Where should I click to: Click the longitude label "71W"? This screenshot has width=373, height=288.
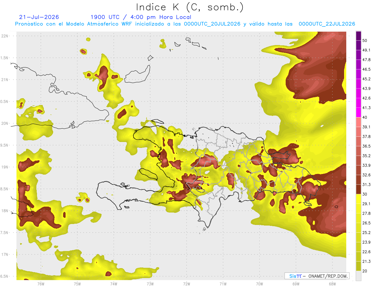[x=223, y=284]
